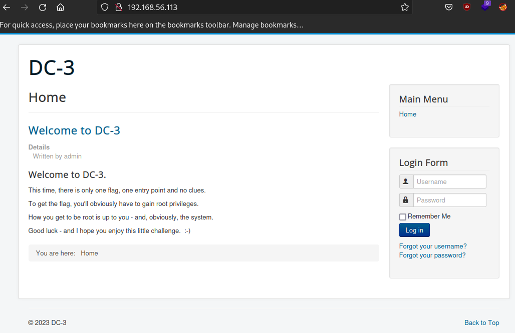Open the purple extension showing badge 9
Image resolution: width=515 pixels, height=333 pixels.
pyautogui.click(x=484, y=7)
